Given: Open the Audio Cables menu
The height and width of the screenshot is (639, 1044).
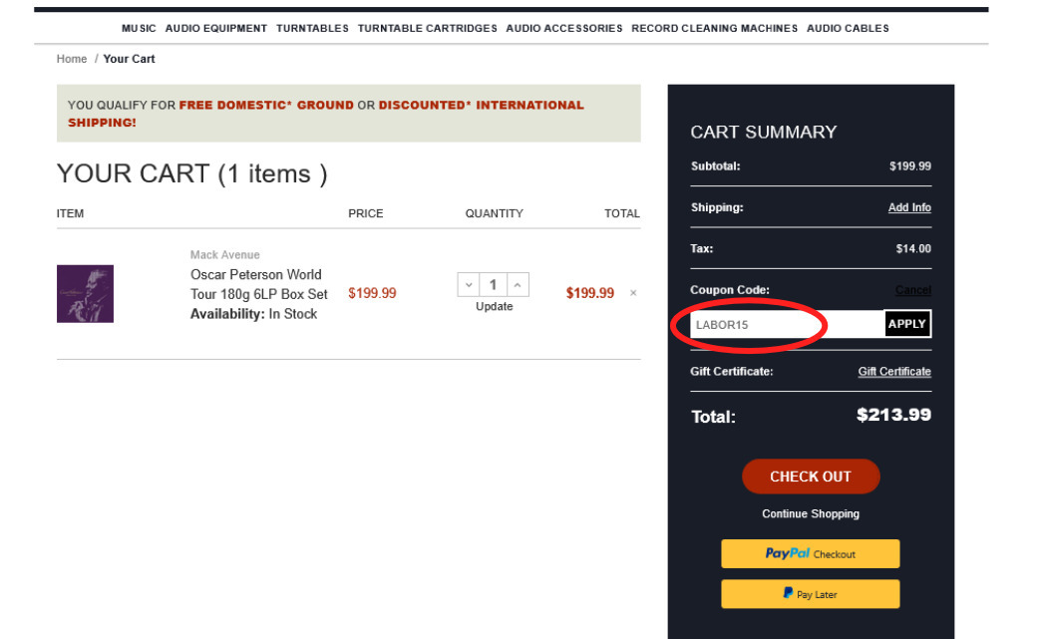Looking at the screenshot, I should (848, 28).
